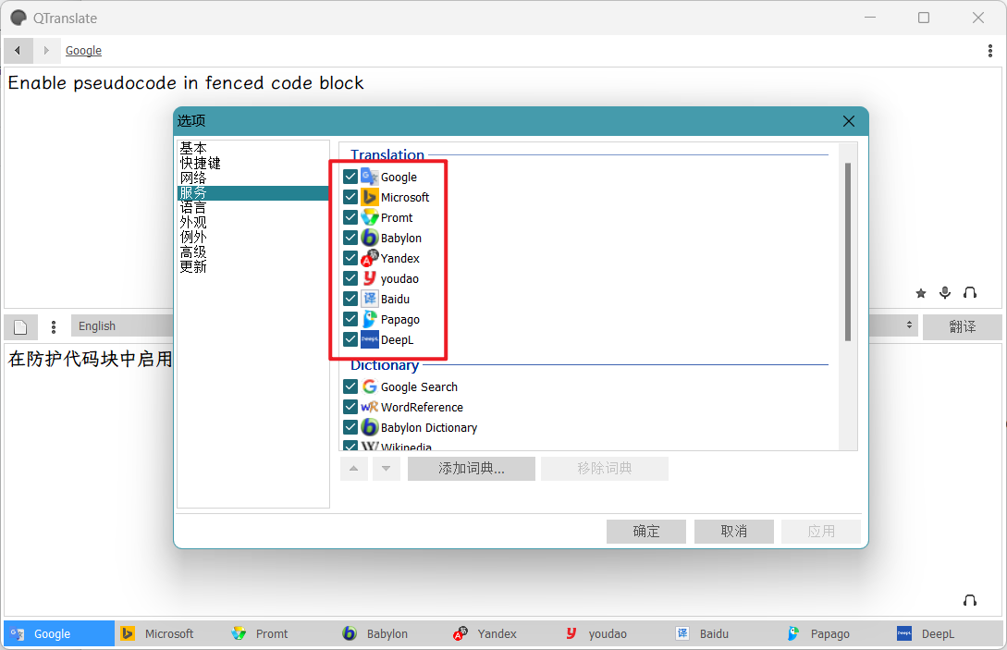Move selected dictionary up with arrow button
Screen dimensions: 1007x650
click(x=354, y=469)
